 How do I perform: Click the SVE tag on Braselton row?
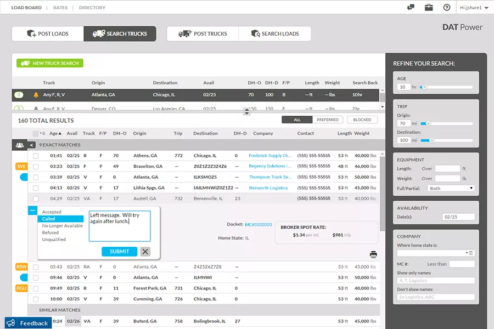[x=21, y=166]
